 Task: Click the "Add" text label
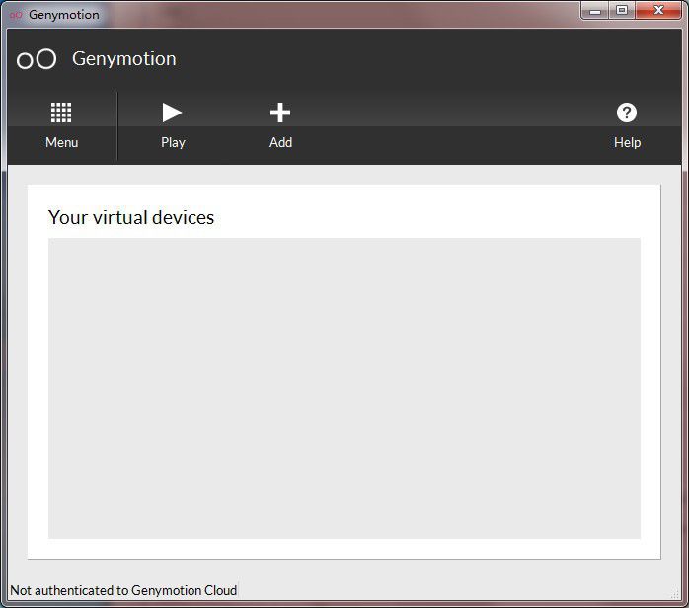(280, 142)
